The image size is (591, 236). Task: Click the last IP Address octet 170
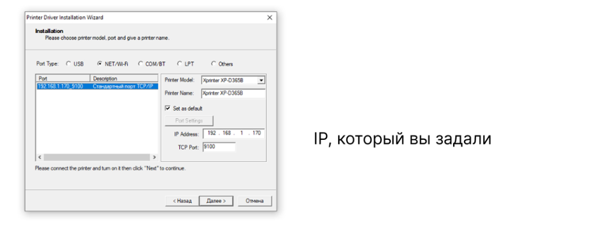tap(256, 134)
